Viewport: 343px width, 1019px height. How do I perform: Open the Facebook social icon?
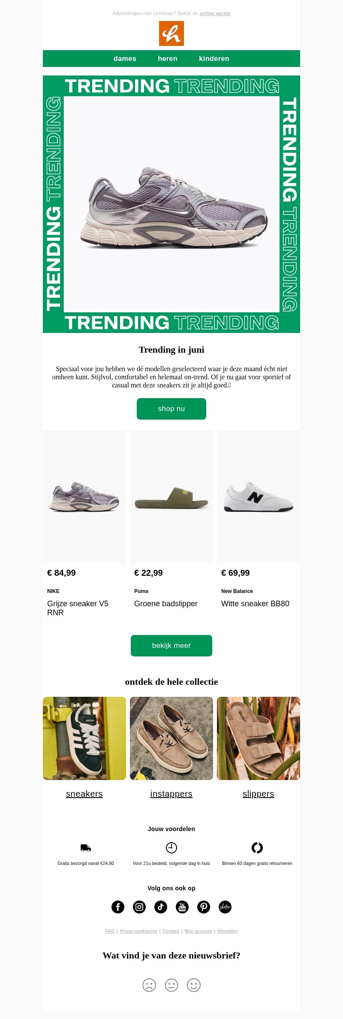tap(118, 907)
